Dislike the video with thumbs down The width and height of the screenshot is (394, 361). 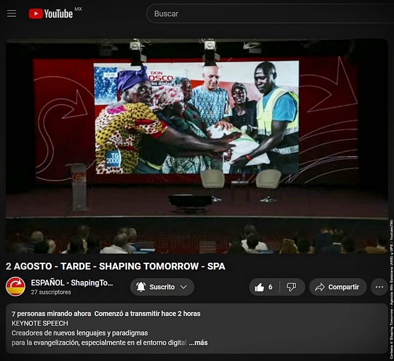click(x=292, y=287)
